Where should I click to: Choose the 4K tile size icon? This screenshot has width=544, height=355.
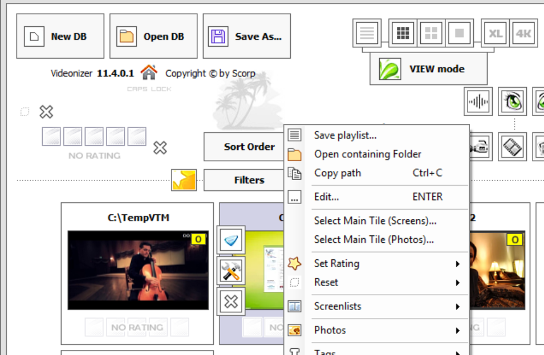click(523, 34)
